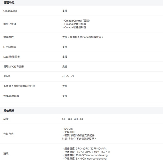Select the E-mail警示 label

tap(9, 47)
